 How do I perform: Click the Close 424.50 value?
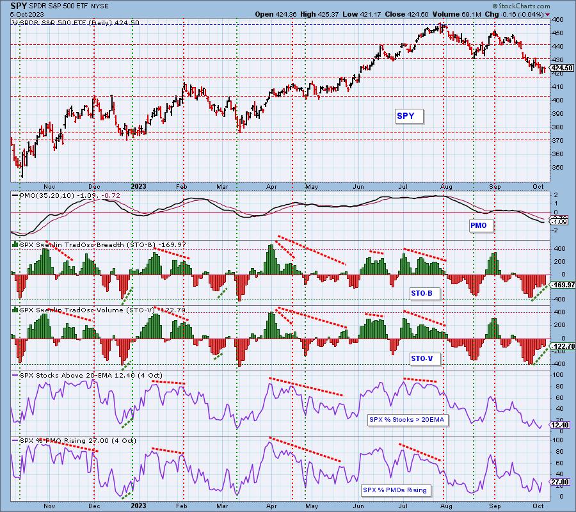point(406,14)
